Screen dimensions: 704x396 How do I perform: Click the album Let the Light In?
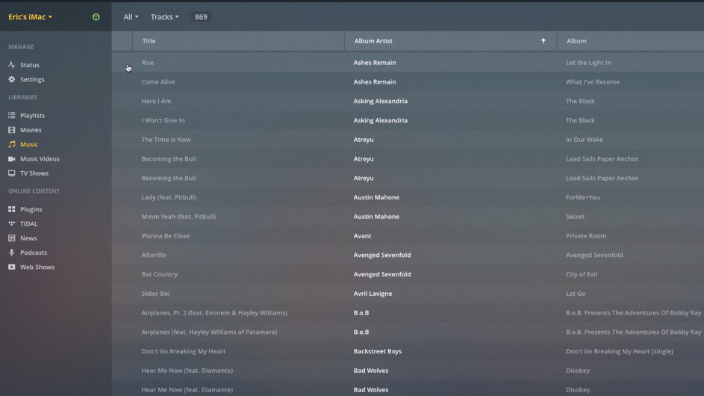(x=588, y=63)
